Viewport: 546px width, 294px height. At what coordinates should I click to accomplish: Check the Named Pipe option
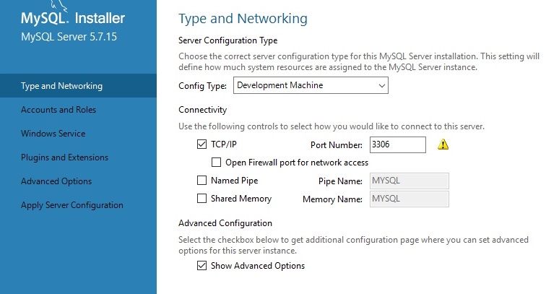201,180
